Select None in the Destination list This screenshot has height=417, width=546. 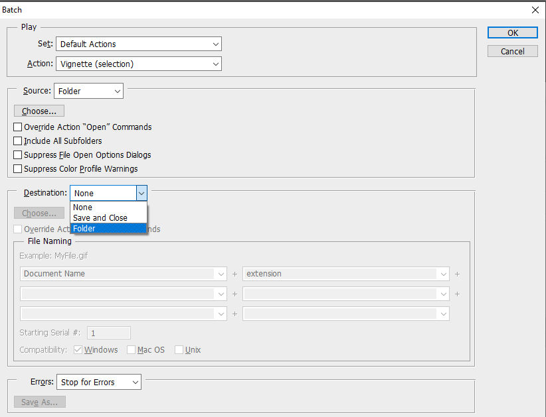click(x=108, y=208)
